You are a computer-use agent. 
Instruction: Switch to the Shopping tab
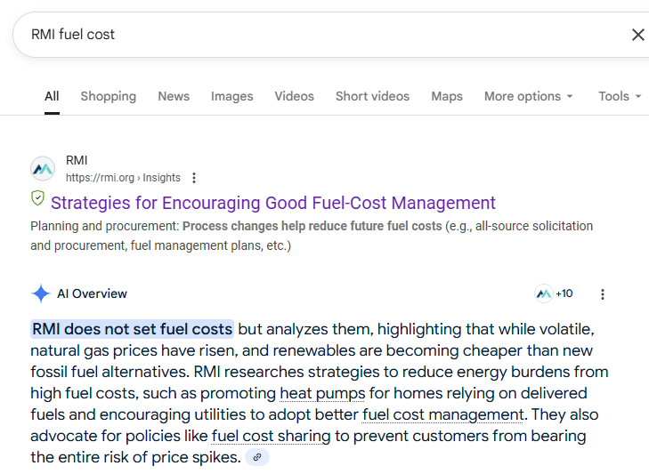(108, 96)
